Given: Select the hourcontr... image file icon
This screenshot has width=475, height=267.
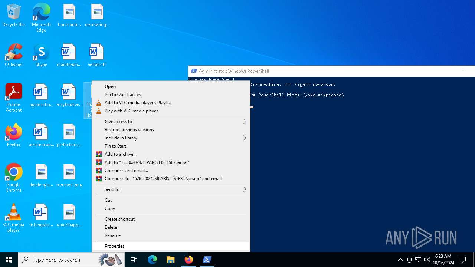Looking at the screenshot, I should click(x=69, y=15).
